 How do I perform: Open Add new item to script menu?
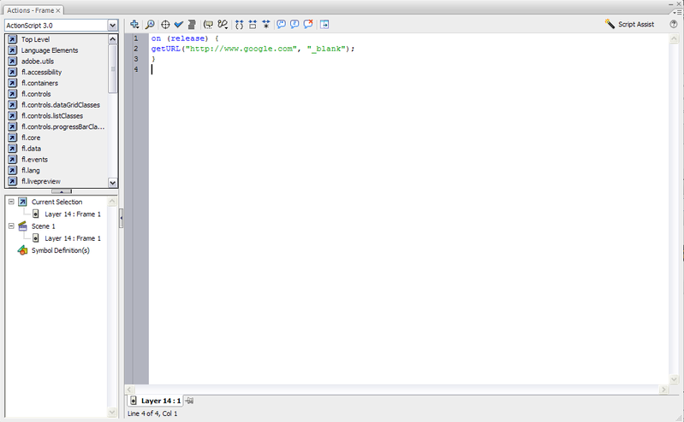coord(134,25)
